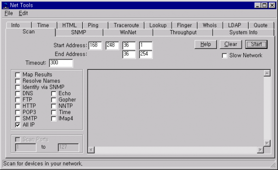
Task: Check the Gopher checkbox
Action: 54,100
